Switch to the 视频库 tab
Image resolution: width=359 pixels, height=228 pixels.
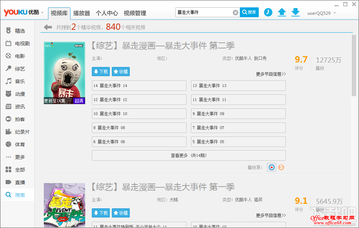click(x=59, y=13)
